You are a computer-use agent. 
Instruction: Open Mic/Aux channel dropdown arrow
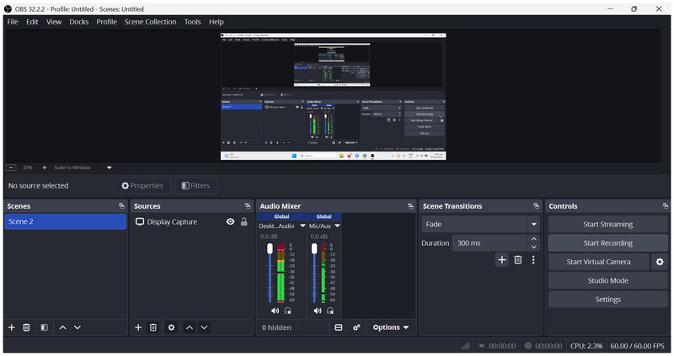338,226
